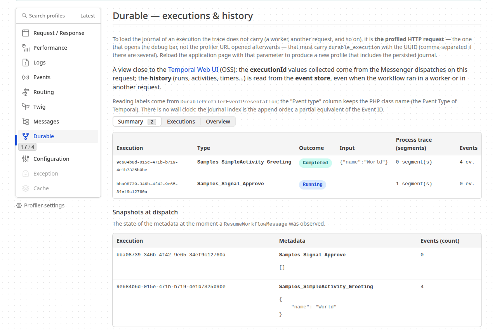Viewport: 497px width, 334px height.
Task: Click the search magnifier icon
Action: (x=24, y=16)
